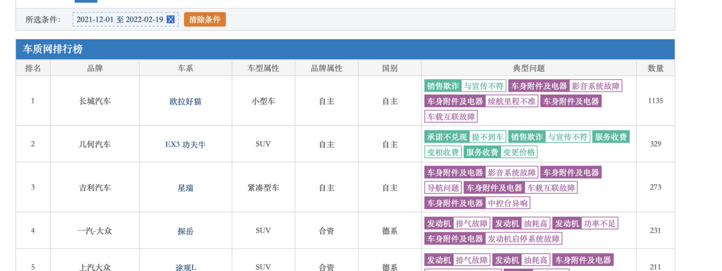Click 车载互联故障 tag in 星瑞 row
722x271 pixels.
pyautogui.click(x=551, y=187)
